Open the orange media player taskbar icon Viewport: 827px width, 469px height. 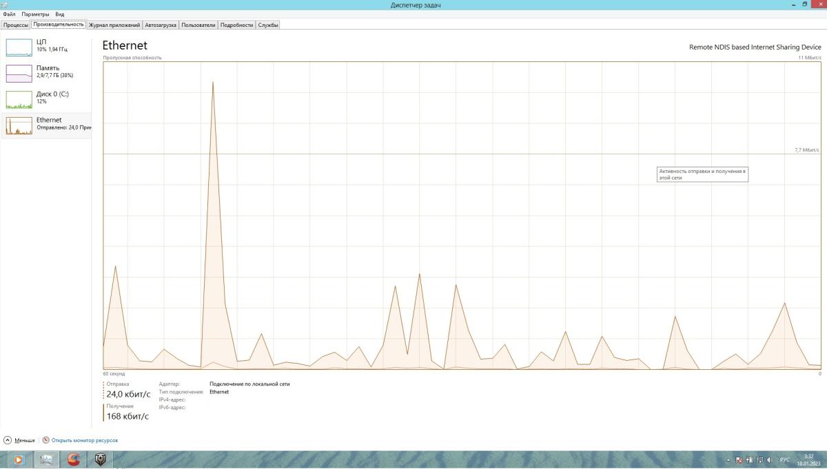[x=19, y=459]
